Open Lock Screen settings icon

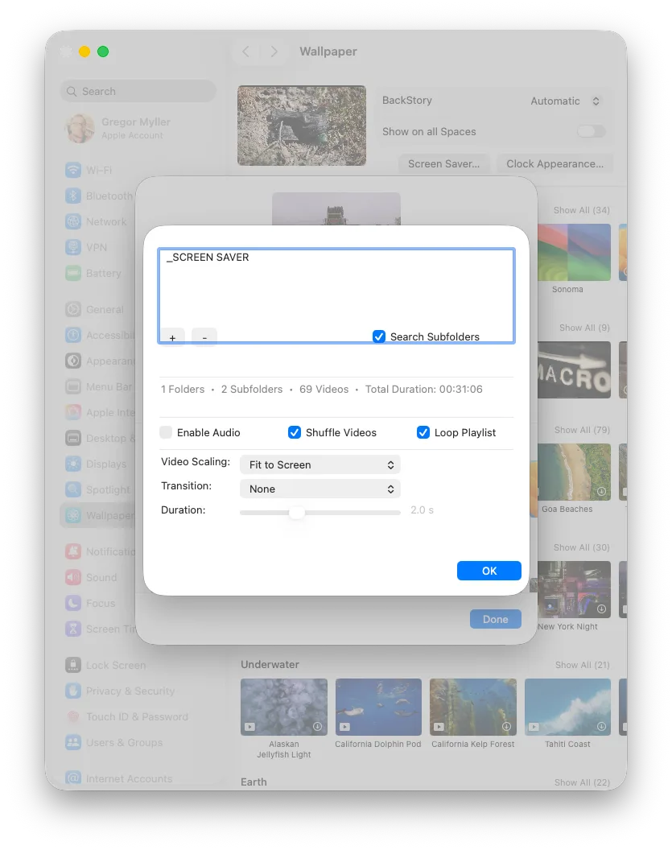[73, 665]
